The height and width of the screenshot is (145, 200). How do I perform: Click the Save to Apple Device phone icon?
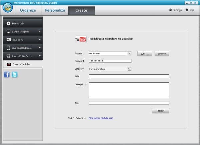[x=8, y=48]
